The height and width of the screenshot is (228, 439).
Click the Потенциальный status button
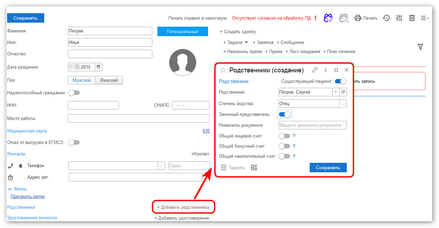182,31
